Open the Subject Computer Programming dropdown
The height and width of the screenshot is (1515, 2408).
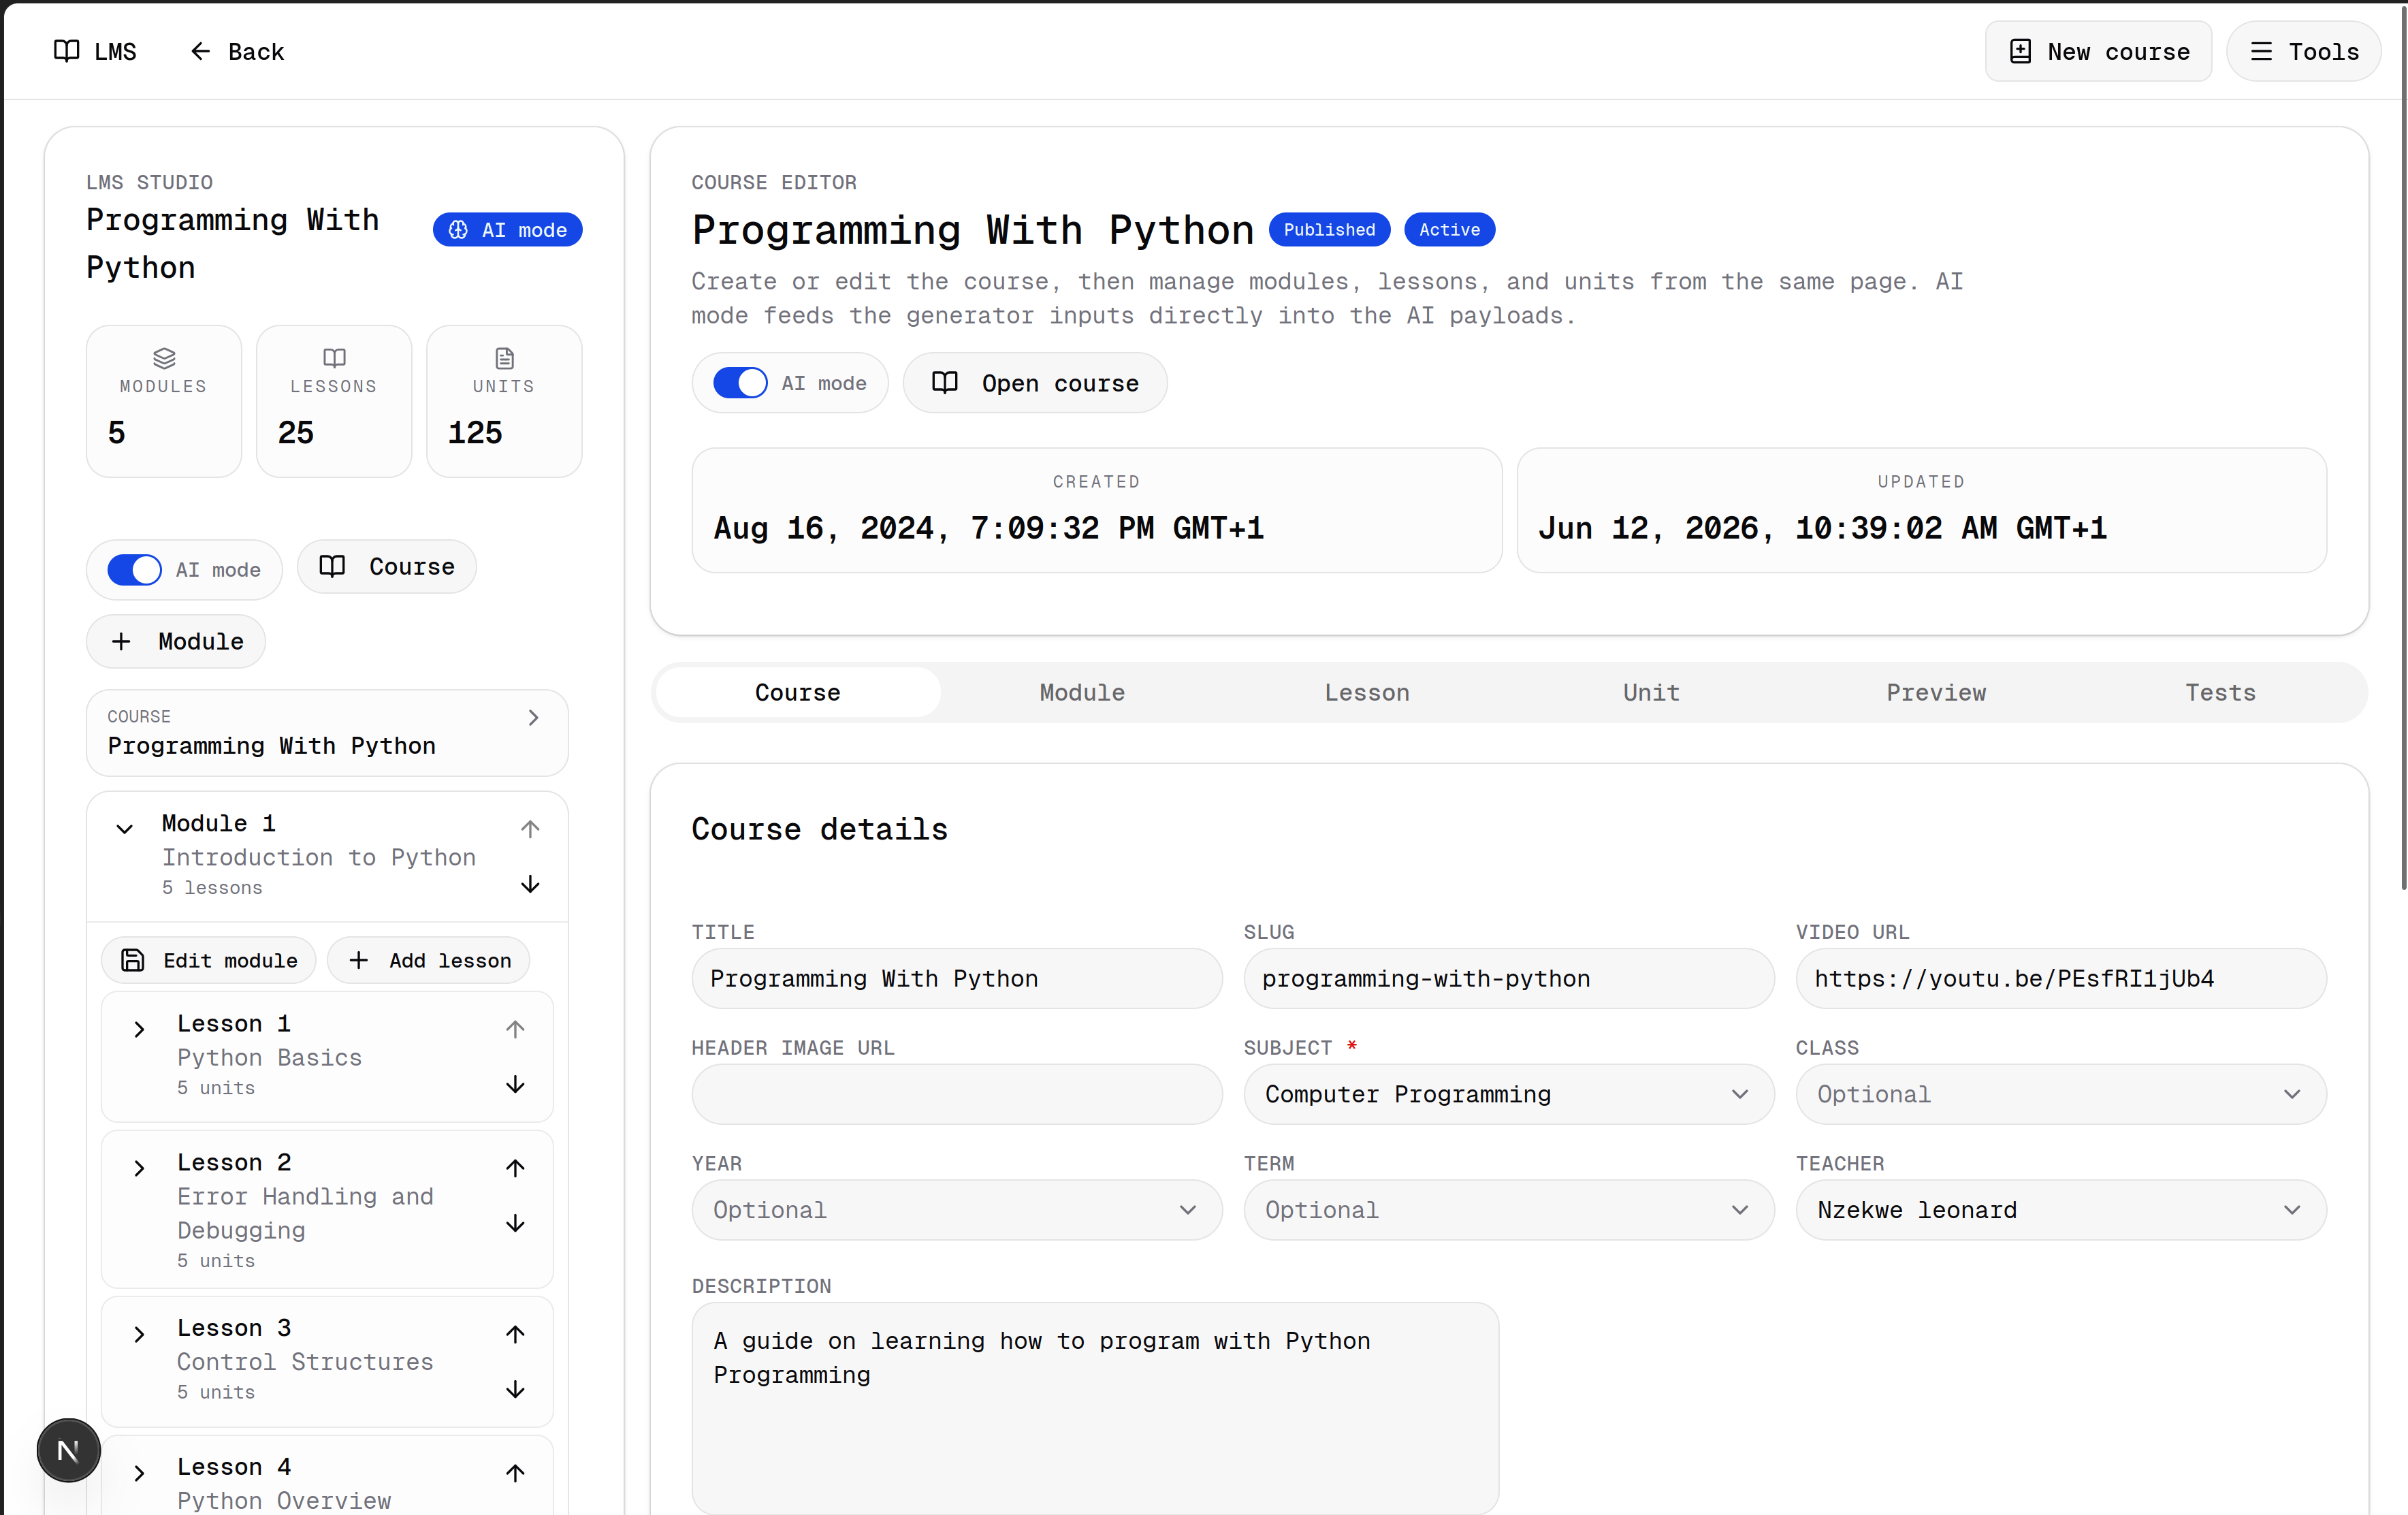[x=1508, y=1094]
